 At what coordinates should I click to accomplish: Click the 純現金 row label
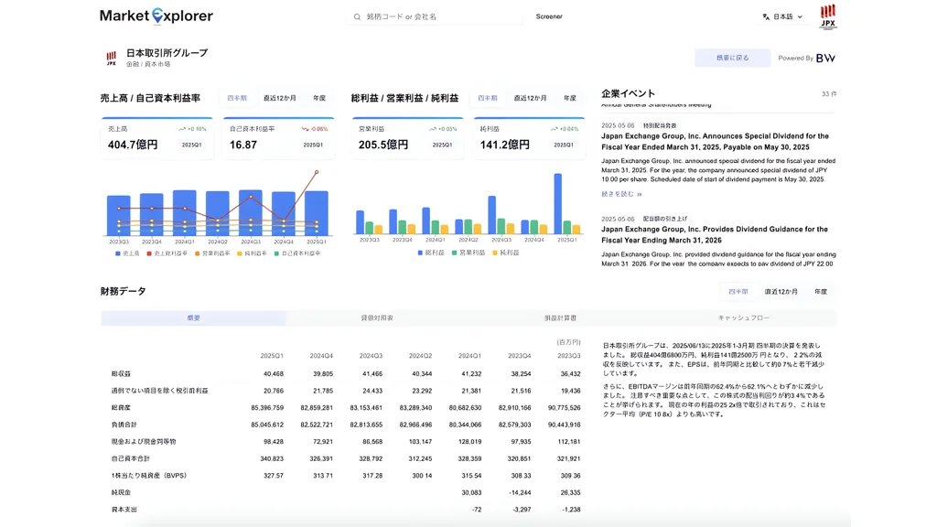(121, 493)
